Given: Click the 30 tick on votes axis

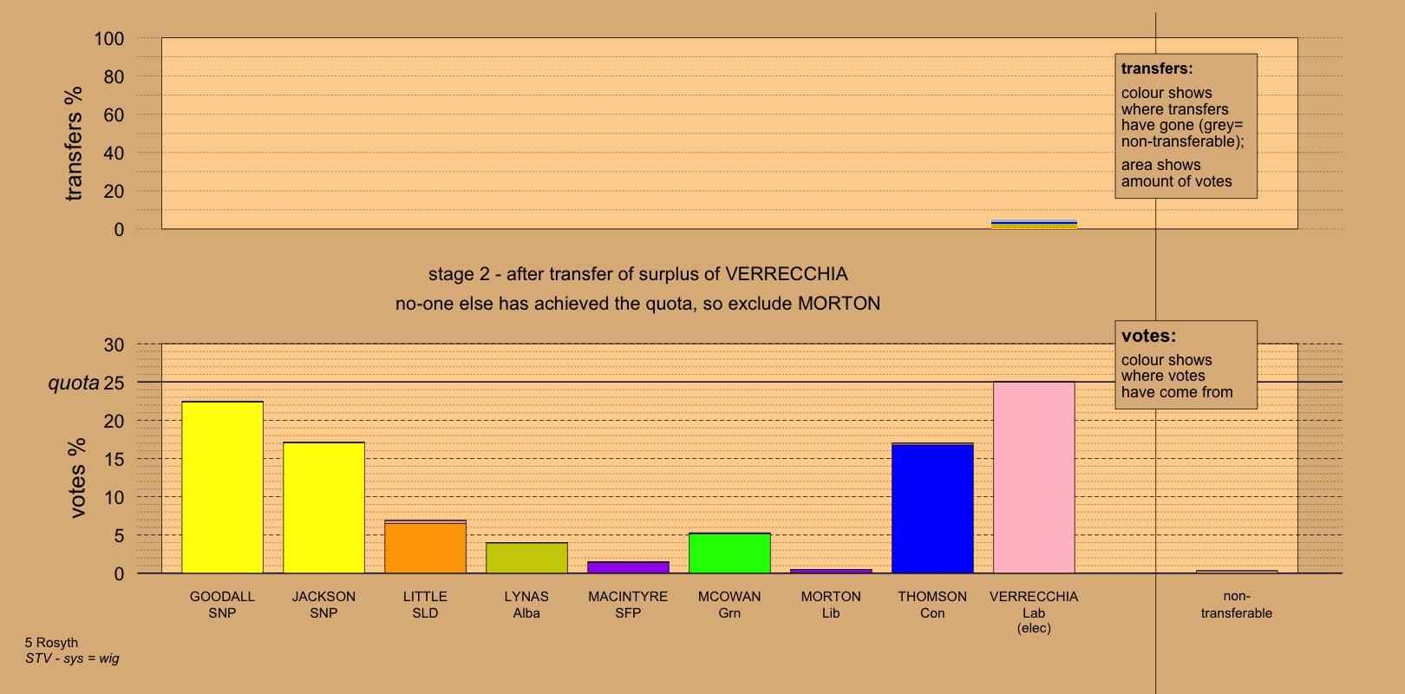Looking at the screenshot, I should 114,344.
